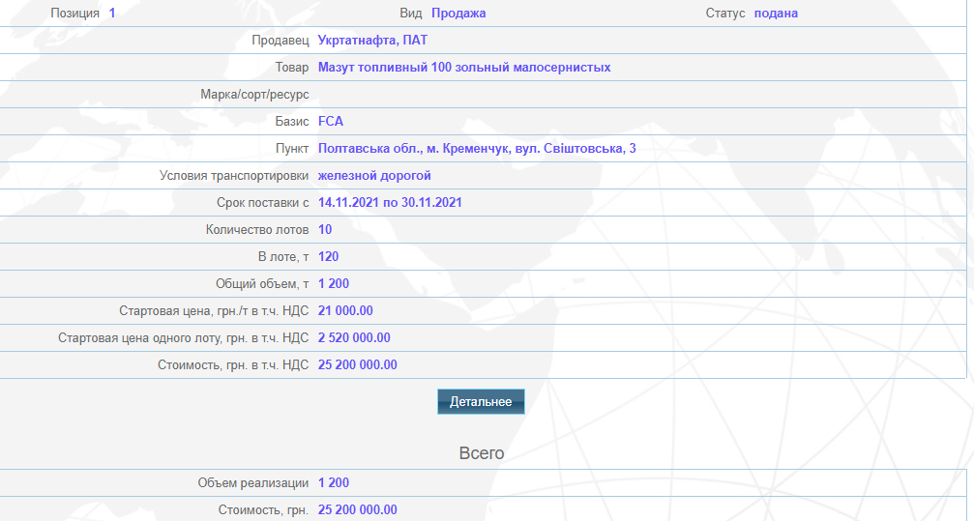Click delivery period "14.11.2021 по 30.11.2021"

tap(390, 203)
